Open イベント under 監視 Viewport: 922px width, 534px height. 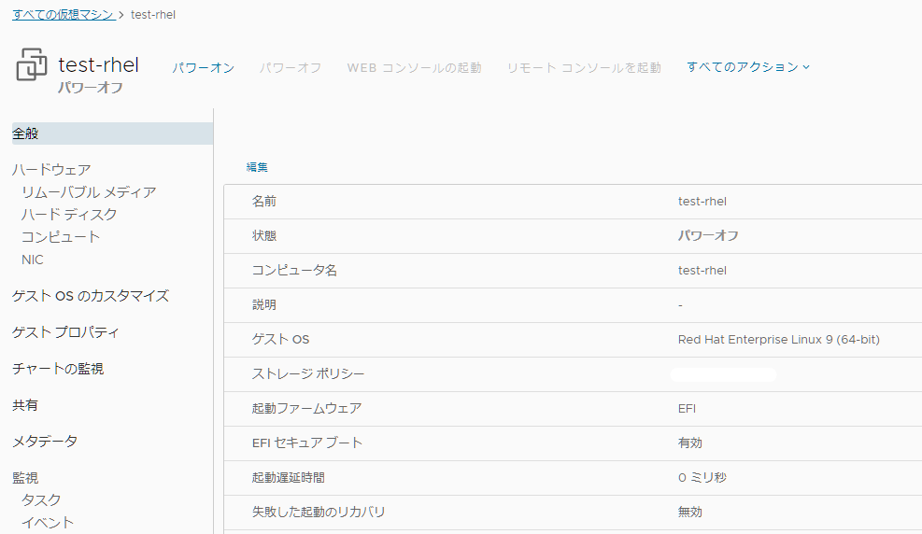pos(48,522)
